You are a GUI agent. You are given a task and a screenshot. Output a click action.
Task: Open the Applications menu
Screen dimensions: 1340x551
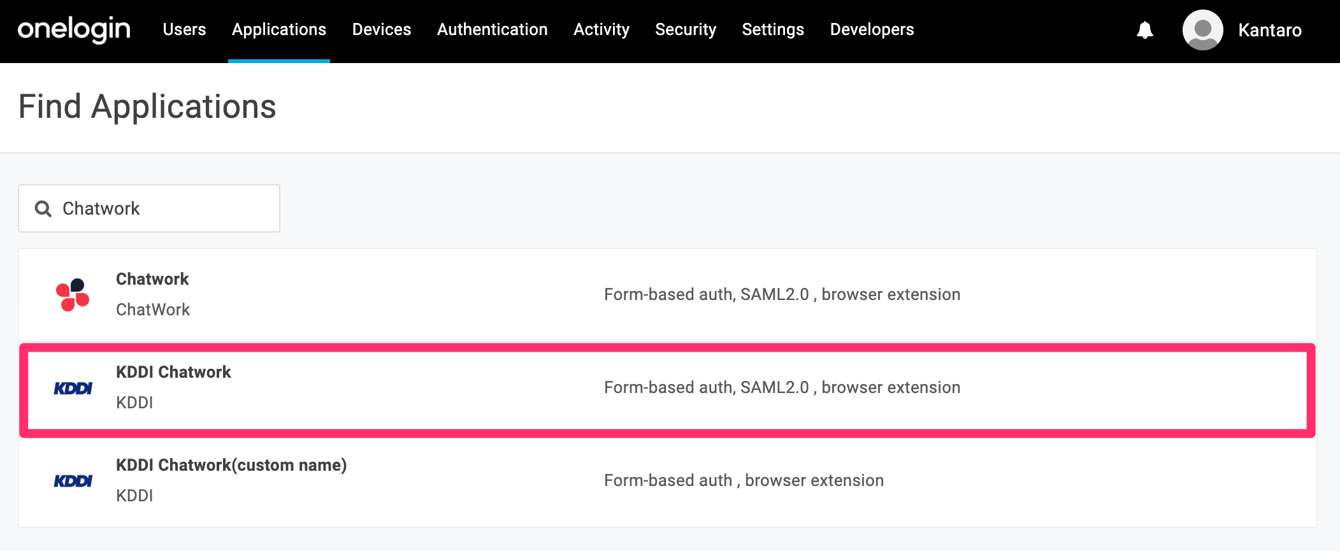[x=279, y=30]
